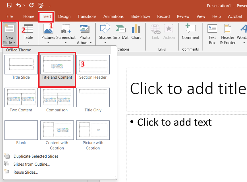Viewport: 247px width, 182px height.
Task: Click the New Slide button
Action: (10, 34)
